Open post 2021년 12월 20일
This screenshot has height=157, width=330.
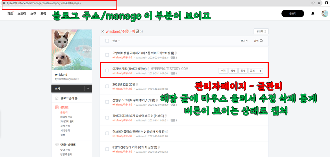(124, 84)
